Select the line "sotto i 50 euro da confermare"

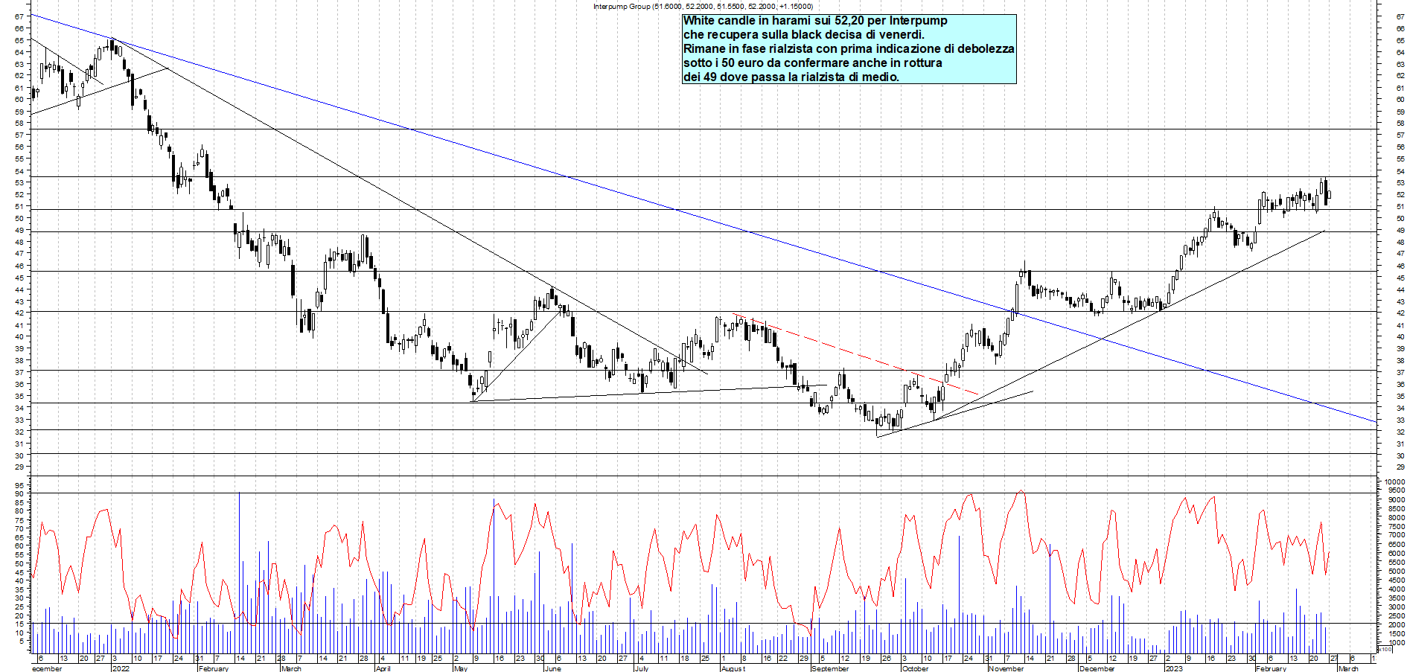click(x=813, y=63)
